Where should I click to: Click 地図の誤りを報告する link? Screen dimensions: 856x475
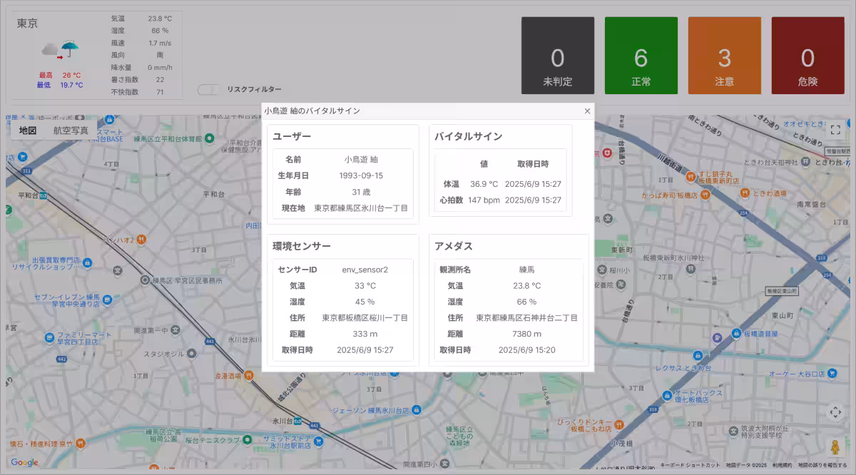tap(822, 465)
